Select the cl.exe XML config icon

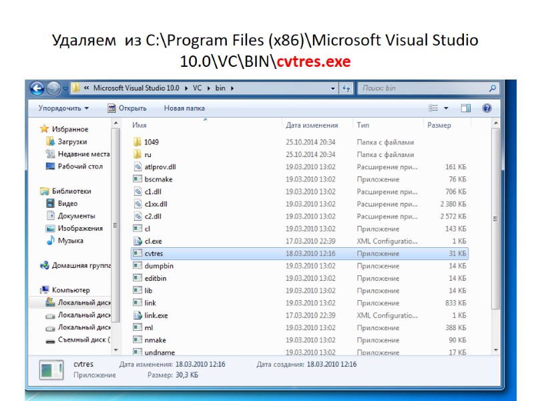click(138, 241)
